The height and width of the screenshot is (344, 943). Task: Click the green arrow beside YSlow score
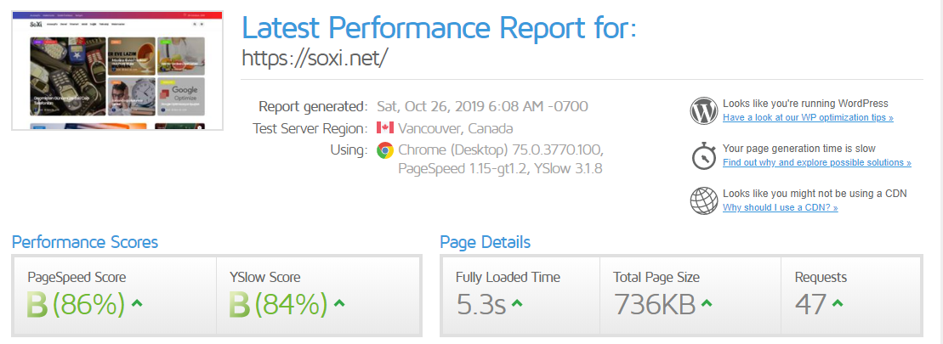pos(339,303)
